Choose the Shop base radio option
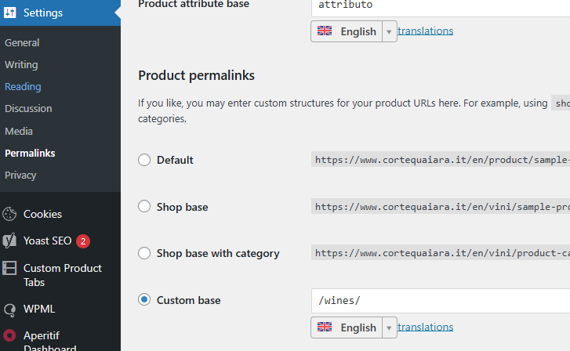Image resolution: width=570 pixels, height=351 pixels. (144, 207)
